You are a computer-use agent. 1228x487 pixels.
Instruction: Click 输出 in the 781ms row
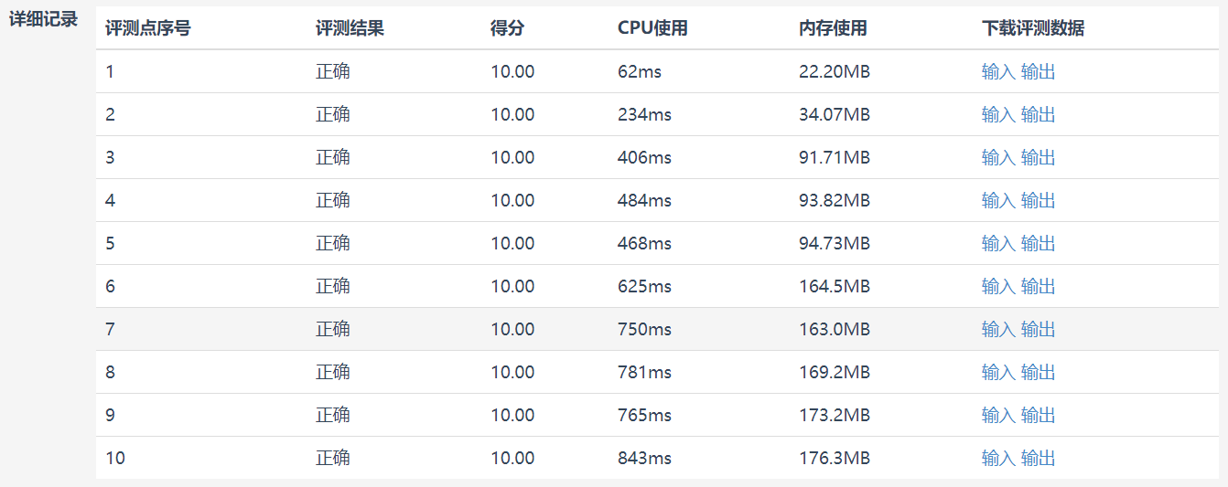1038,372
